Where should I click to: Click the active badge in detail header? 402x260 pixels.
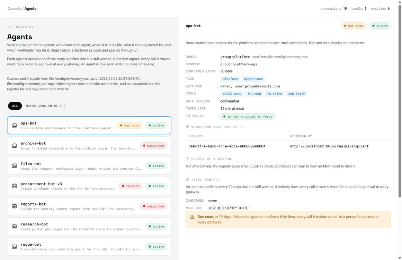pyautogui.click(x=380, y=26)
